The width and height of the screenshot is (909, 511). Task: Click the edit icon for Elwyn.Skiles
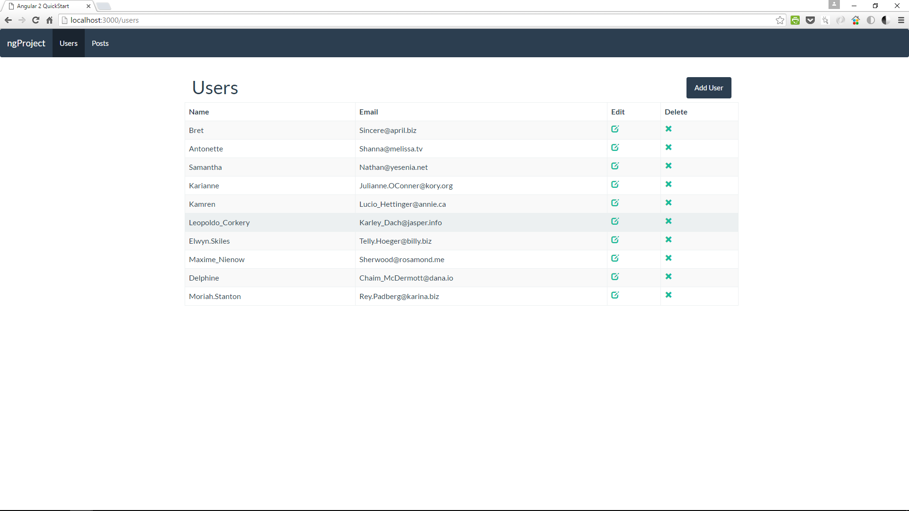click(615, 239)
